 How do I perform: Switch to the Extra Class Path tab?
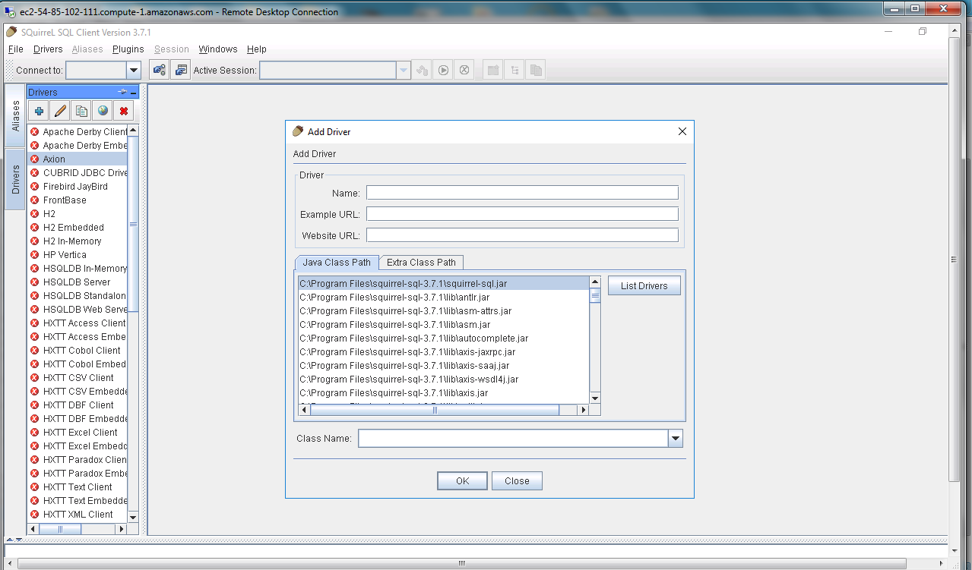click(421, 263)
